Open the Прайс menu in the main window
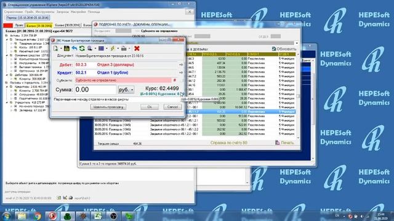The width and height of the screenshot is (394, 221). [29, 12]
